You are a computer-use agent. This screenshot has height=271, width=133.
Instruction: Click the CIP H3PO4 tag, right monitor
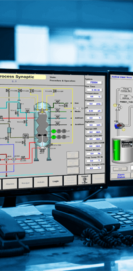(x=126, y=97)
